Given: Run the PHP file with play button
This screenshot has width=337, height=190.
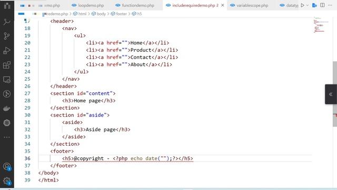Looking at the screenshot, I should point(302,5).
